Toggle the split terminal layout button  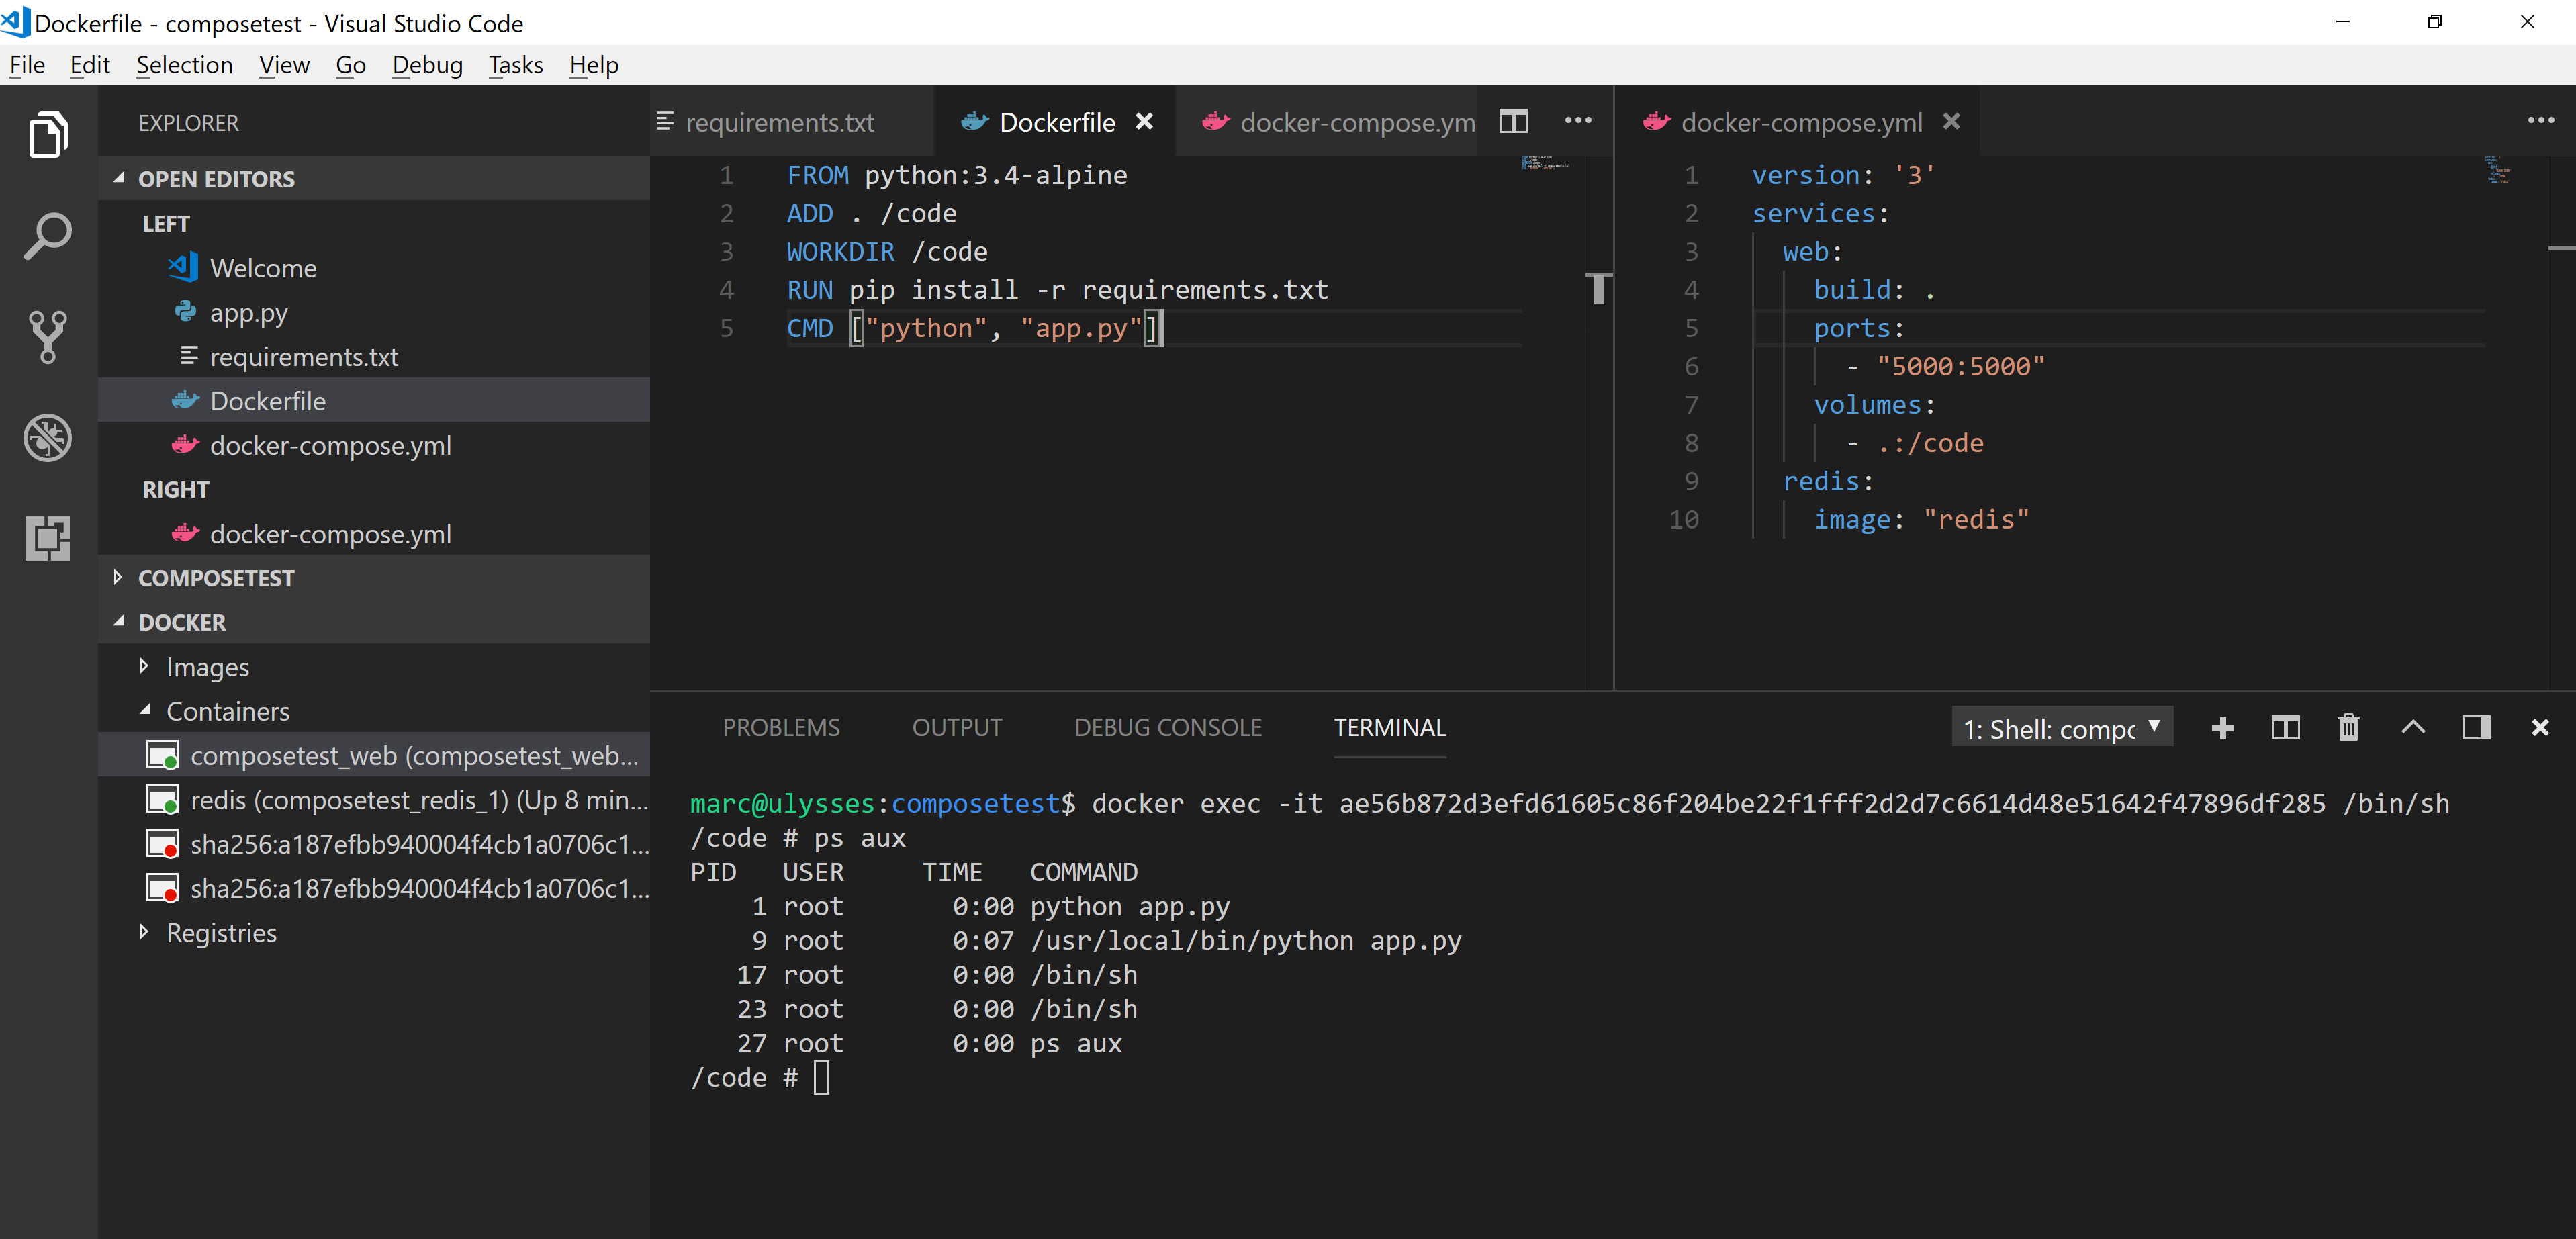pos(2285,727)
